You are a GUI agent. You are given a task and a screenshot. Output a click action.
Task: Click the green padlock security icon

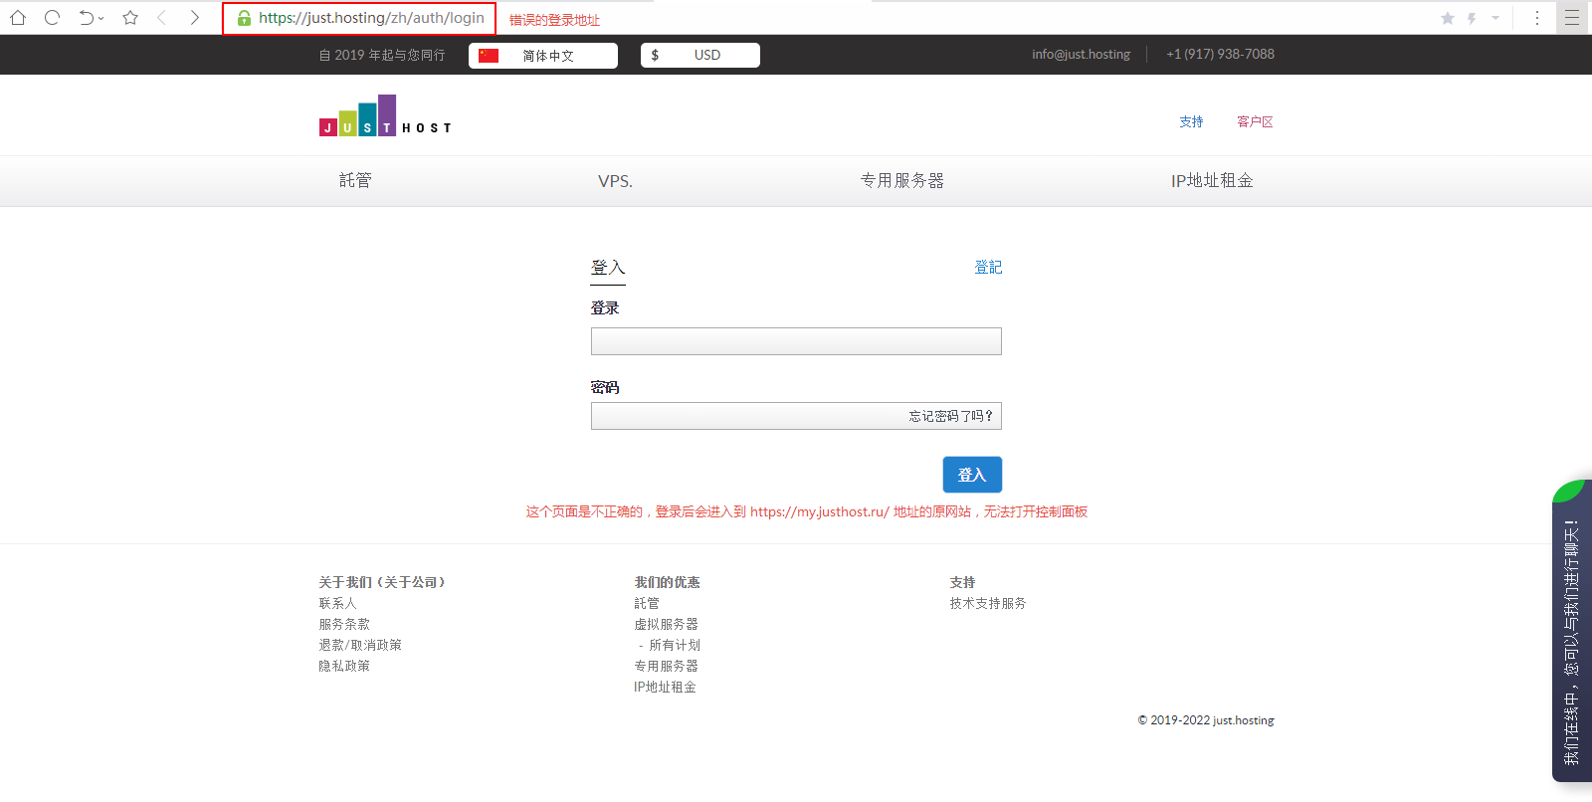point(244,18)
